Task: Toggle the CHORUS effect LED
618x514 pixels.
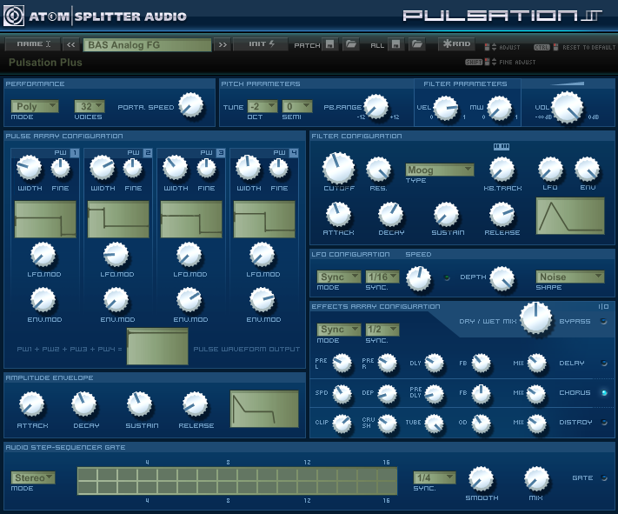Action: click(x=604, y=392)
